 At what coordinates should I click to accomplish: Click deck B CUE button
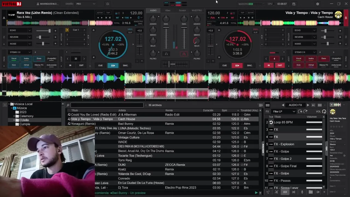(x=224, y=65)
